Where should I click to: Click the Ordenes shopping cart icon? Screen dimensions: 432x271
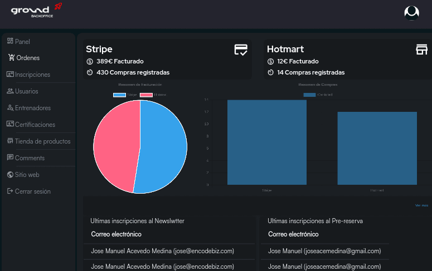[x=12, y=57]
